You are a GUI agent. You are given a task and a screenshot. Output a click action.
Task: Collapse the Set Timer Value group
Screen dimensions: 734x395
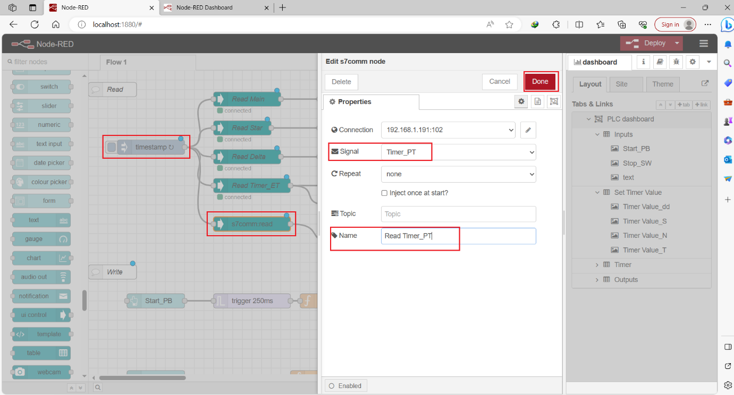(596, 192)
